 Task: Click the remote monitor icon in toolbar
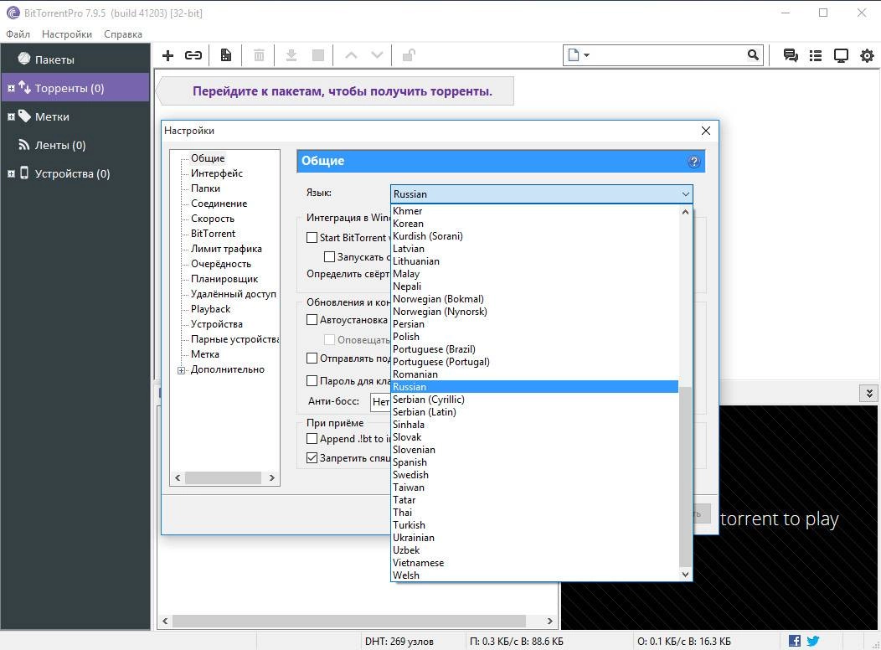tap(841, 55)
